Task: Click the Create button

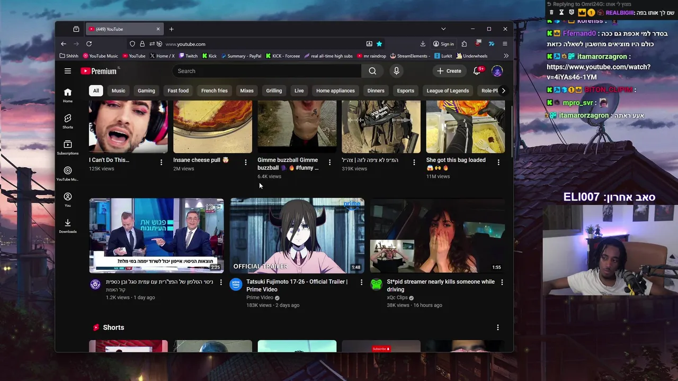Action: [449, 71]
